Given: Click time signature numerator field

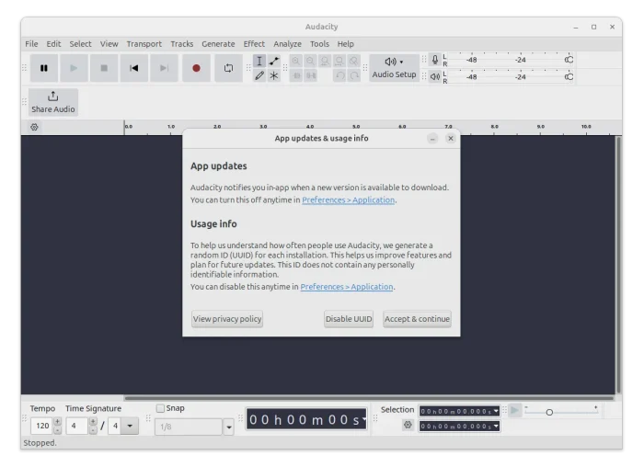Looking at the screenshot, I should (77, 426).
